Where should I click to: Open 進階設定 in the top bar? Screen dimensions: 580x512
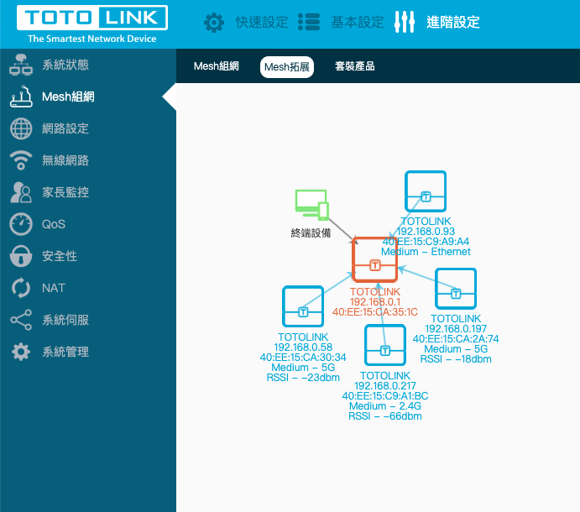(453, 22)
